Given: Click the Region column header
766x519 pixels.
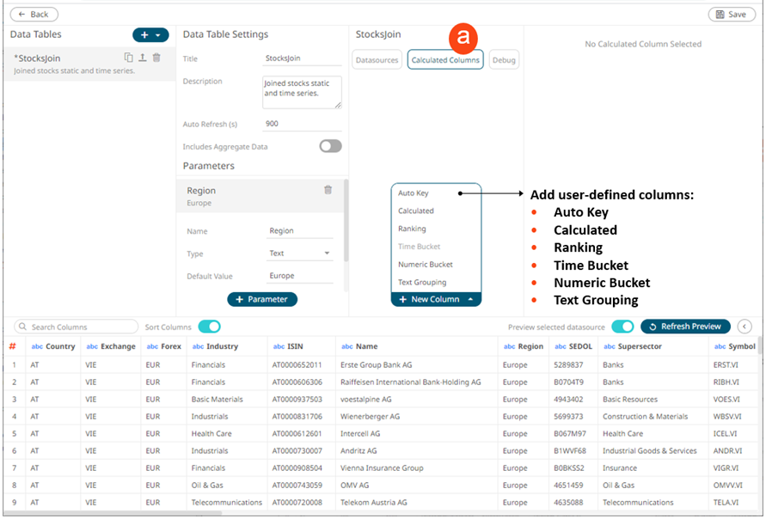Looking at the screenshot, I should [x=524, y=346].
